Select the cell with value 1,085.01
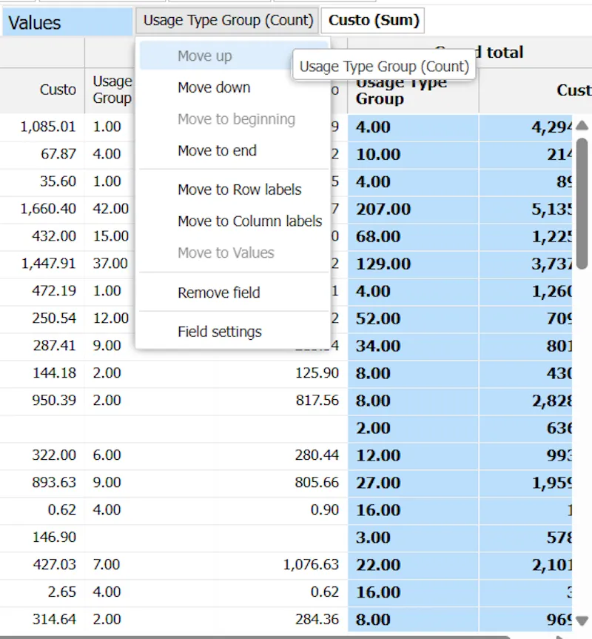592x639 pixels. click(x=42, y=127)
